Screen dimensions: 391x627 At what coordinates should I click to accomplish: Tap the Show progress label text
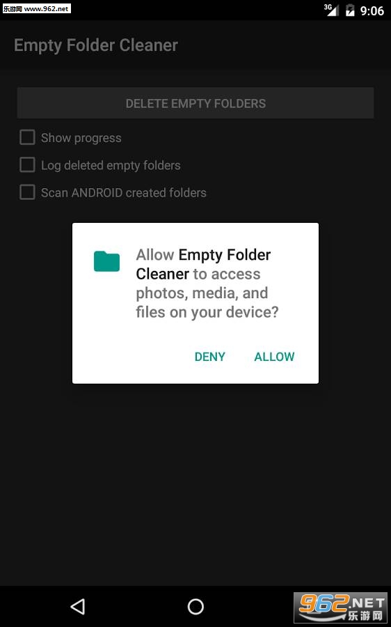click(81, 138)
